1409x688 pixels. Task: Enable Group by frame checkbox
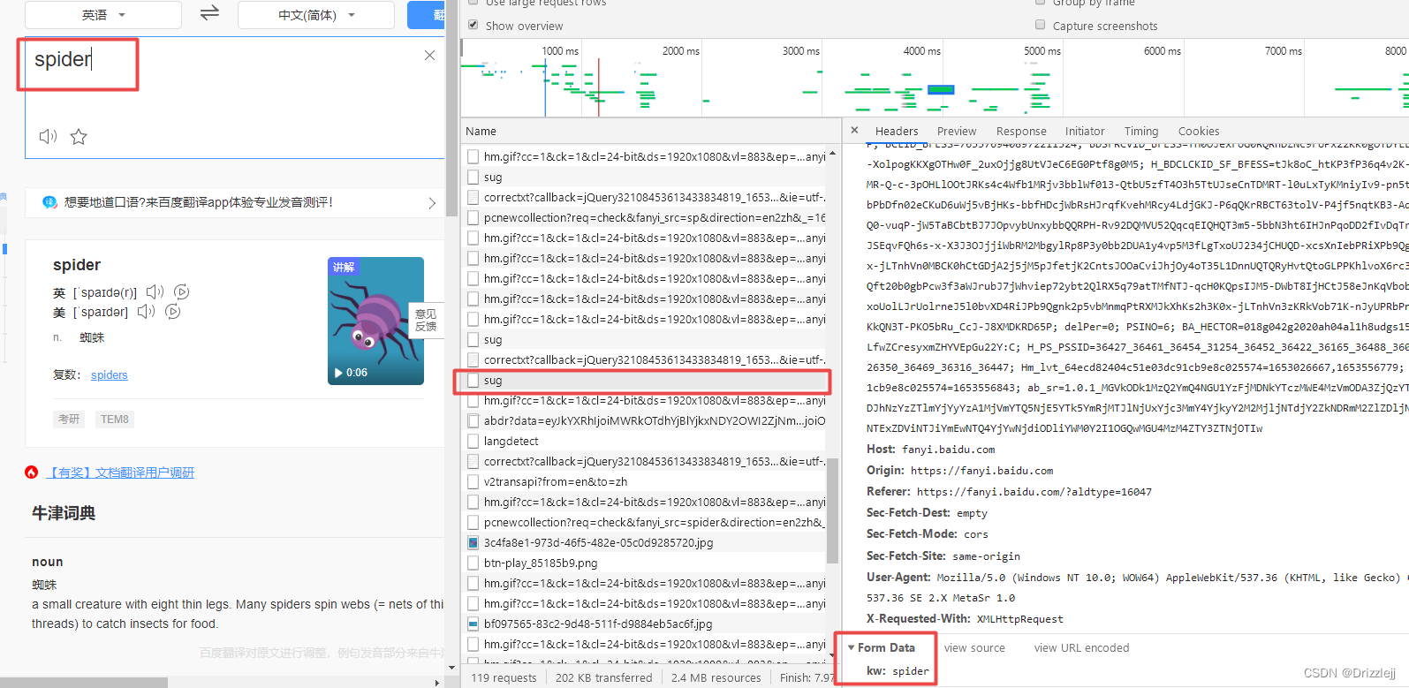[x=1040, y=3]
